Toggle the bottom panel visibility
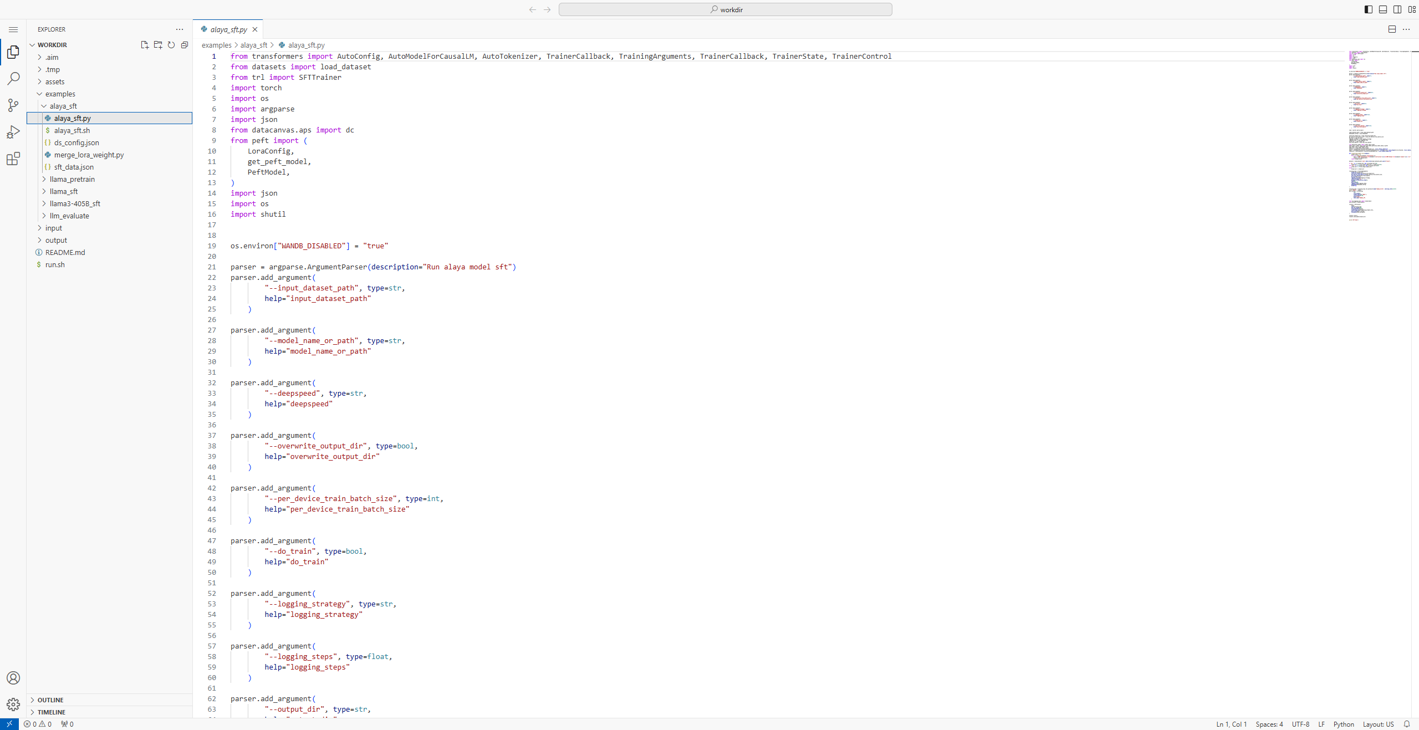1419x730 pixels. pyautogui.click(x=1383, y=9)
